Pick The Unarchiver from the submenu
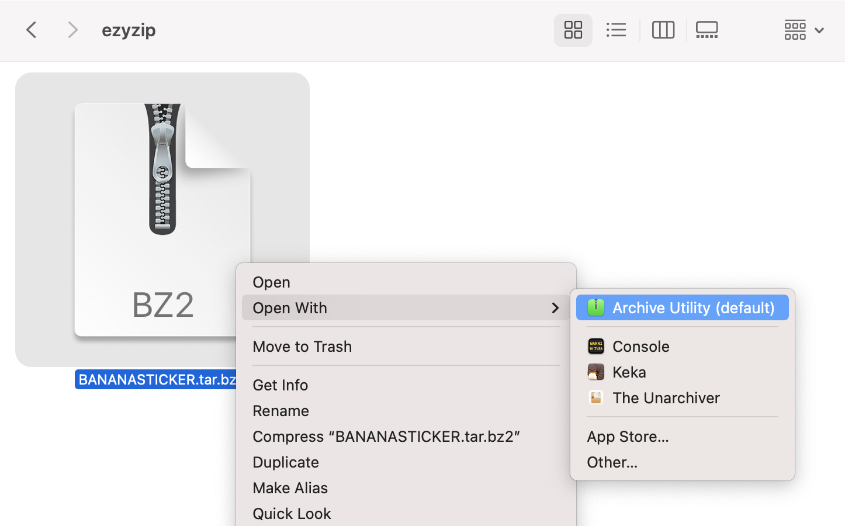This screenshot has height=526, width=845. [x=666, y=397]
